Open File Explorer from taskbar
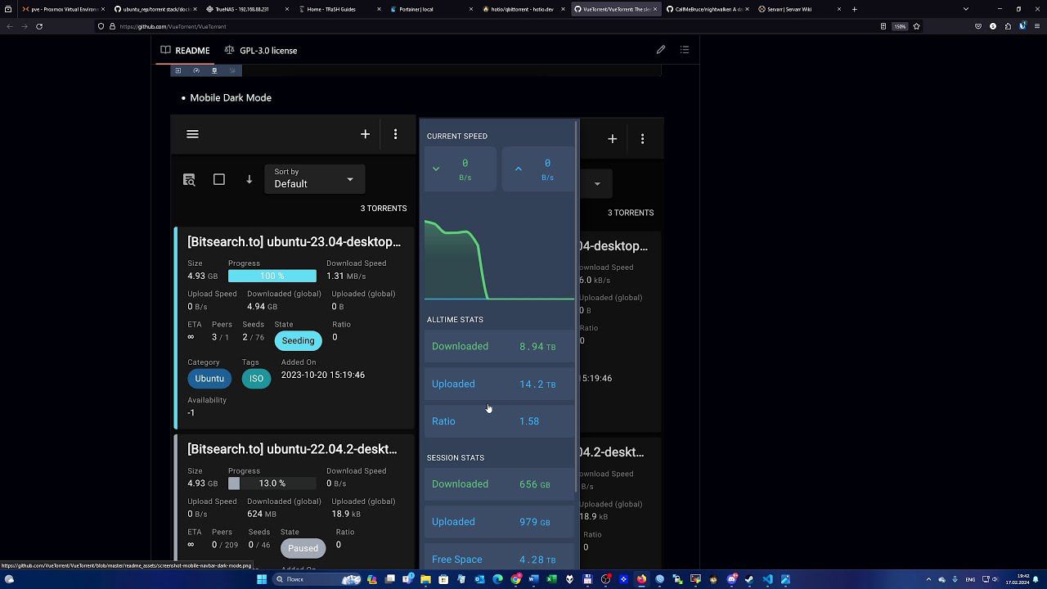Screen dimensions: 1047x589 click(x=425, y=579)
